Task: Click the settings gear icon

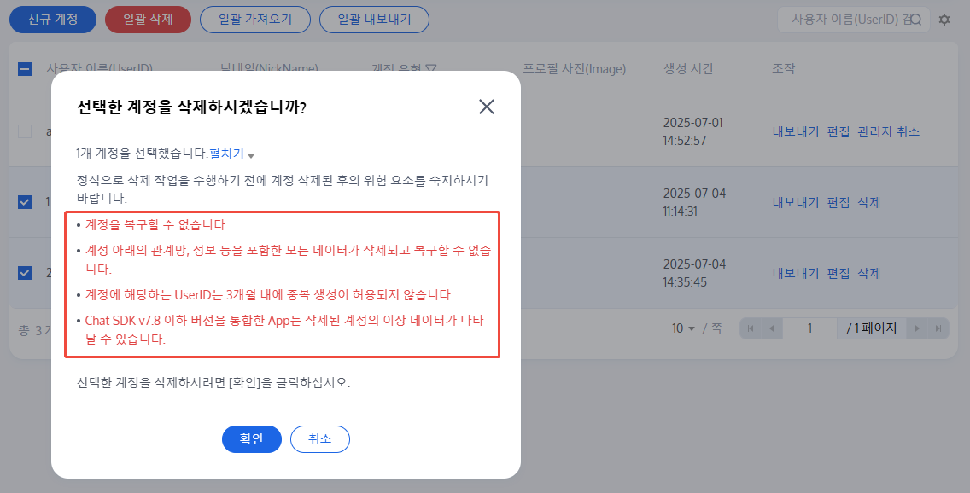Action: (x=944, y=20)
